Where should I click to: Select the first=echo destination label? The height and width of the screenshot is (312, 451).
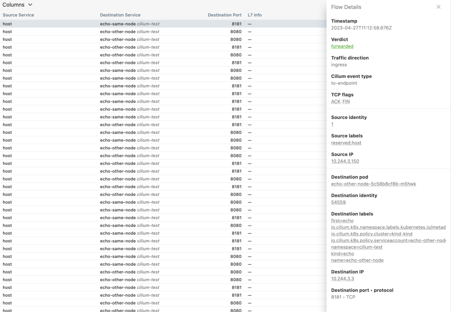342,221
